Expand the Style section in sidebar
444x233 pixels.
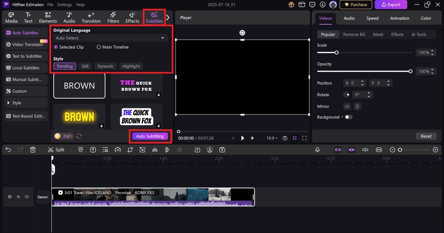pyautogui.click(x=26, y=103)
